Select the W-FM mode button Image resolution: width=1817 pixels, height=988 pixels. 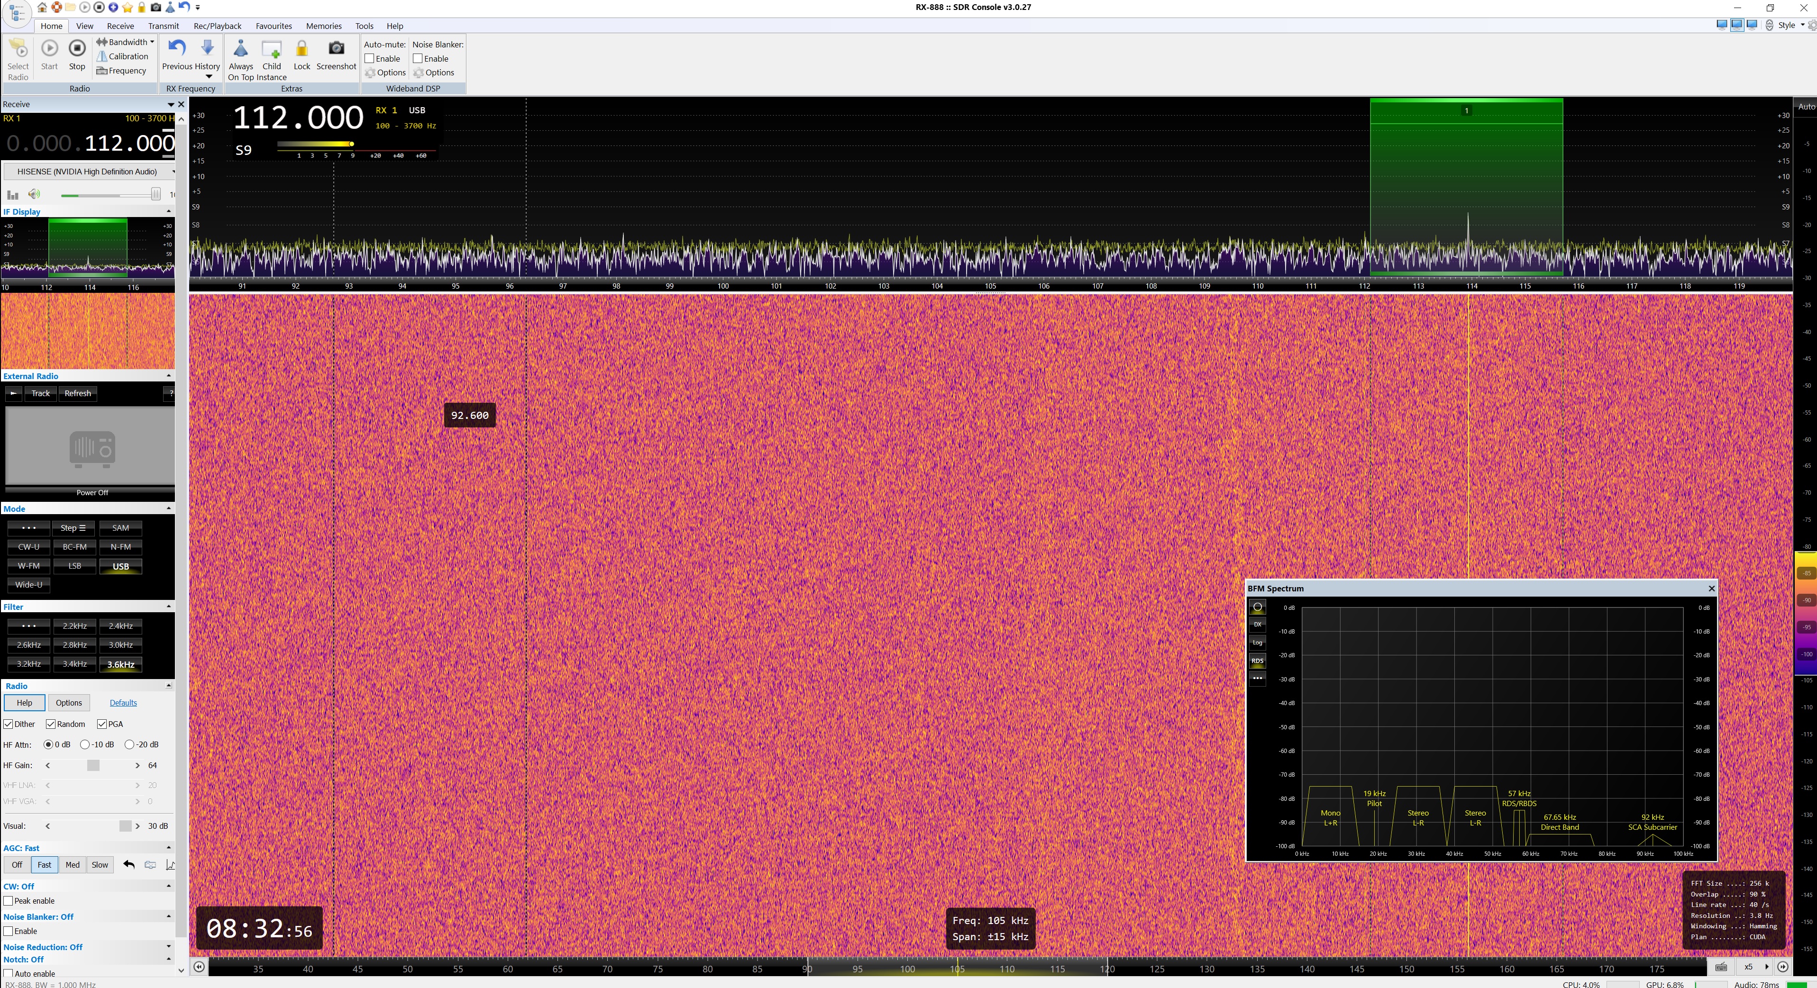click(29, 566)
